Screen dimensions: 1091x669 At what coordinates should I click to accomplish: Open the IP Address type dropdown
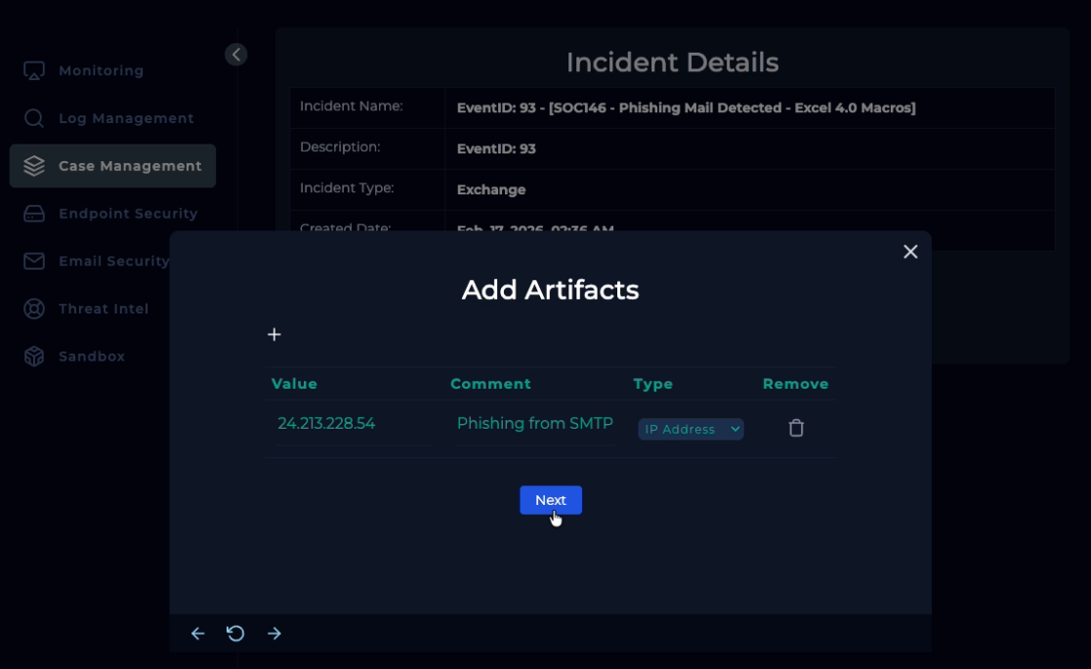tap(691, 430)
